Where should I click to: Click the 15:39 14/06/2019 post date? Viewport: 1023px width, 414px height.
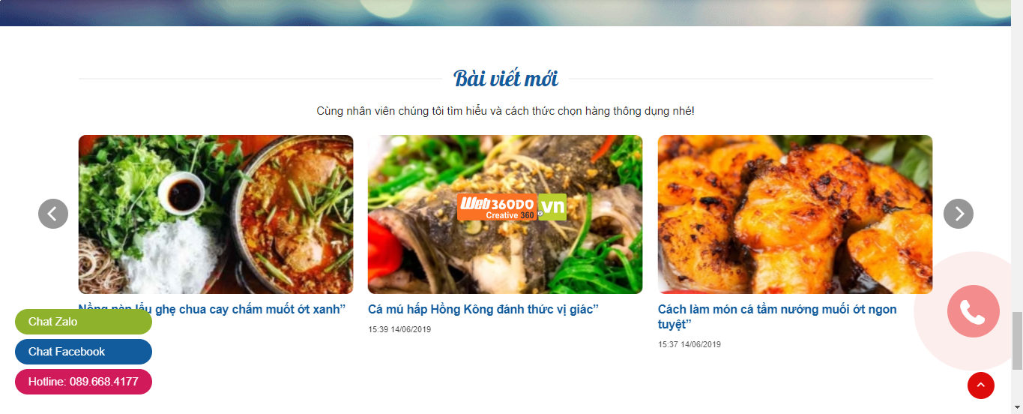click(399, 329)
